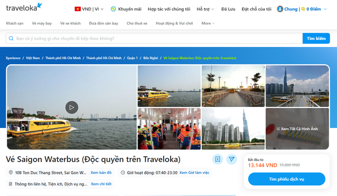Open the Landmark tower dock thumbnail
Viewport: 337px width, 196px height.
297,86
